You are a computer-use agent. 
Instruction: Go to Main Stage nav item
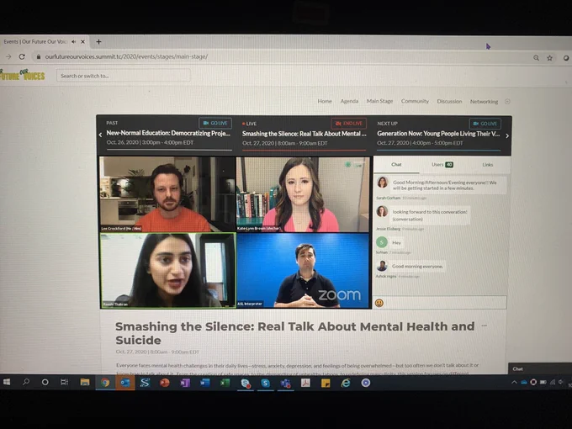pos(379,101)
